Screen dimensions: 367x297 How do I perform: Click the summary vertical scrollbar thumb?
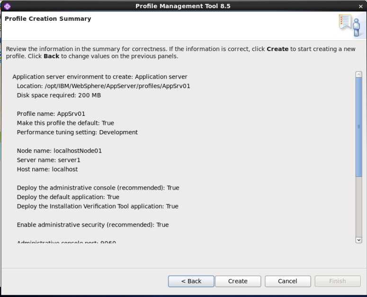[x=358, y=128]
